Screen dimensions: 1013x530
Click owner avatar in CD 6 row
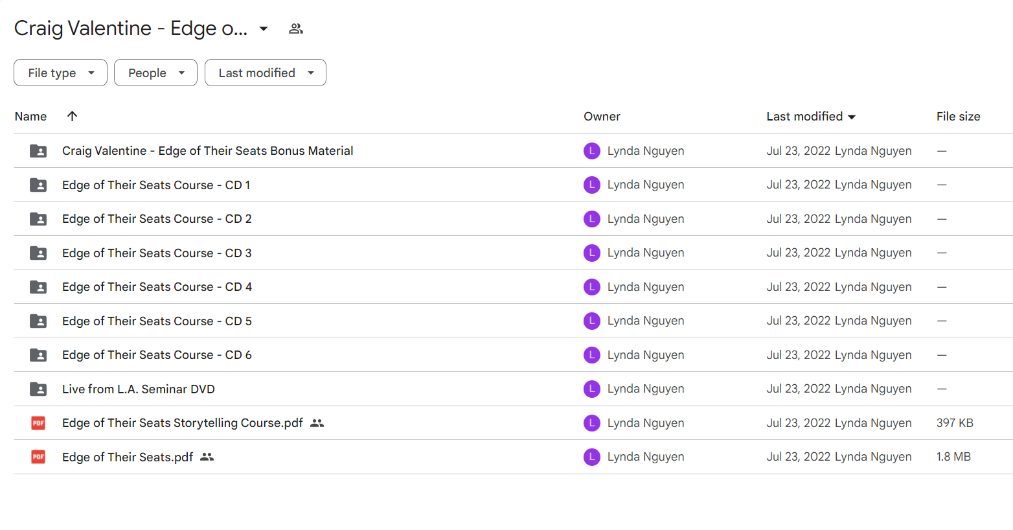[x=592, y=355]
